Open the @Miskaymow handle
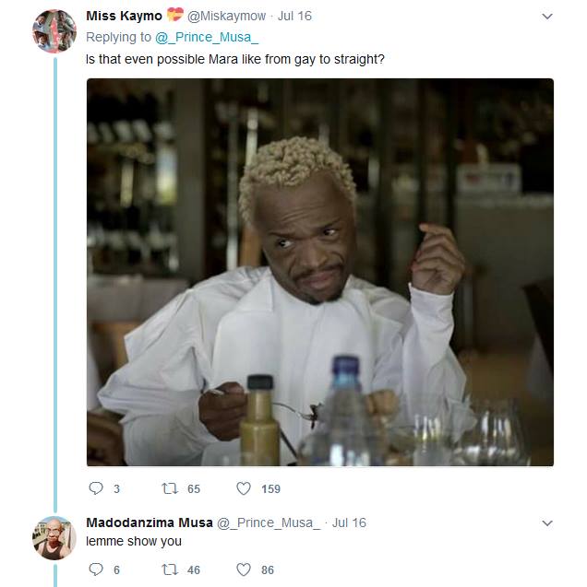Screen dimensions: 587x587 [x=226, y=16]
